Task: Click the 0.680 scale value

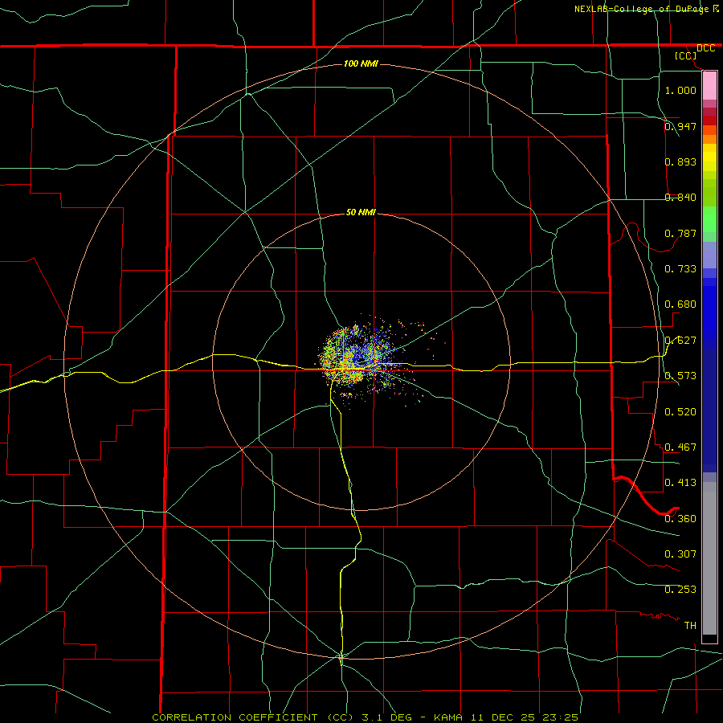Action: pos(680,304)
